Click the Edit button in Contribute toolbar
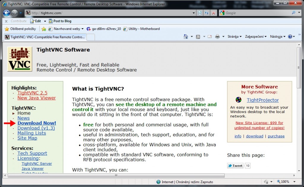The height and width of the screenshot is (187, 304). coord(36,21)
